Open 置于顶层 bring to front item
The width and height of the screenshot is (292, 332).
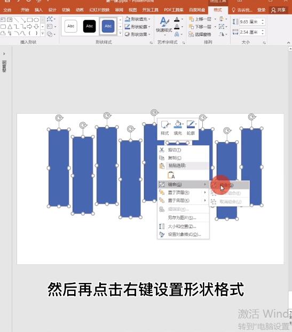[183, 193]
